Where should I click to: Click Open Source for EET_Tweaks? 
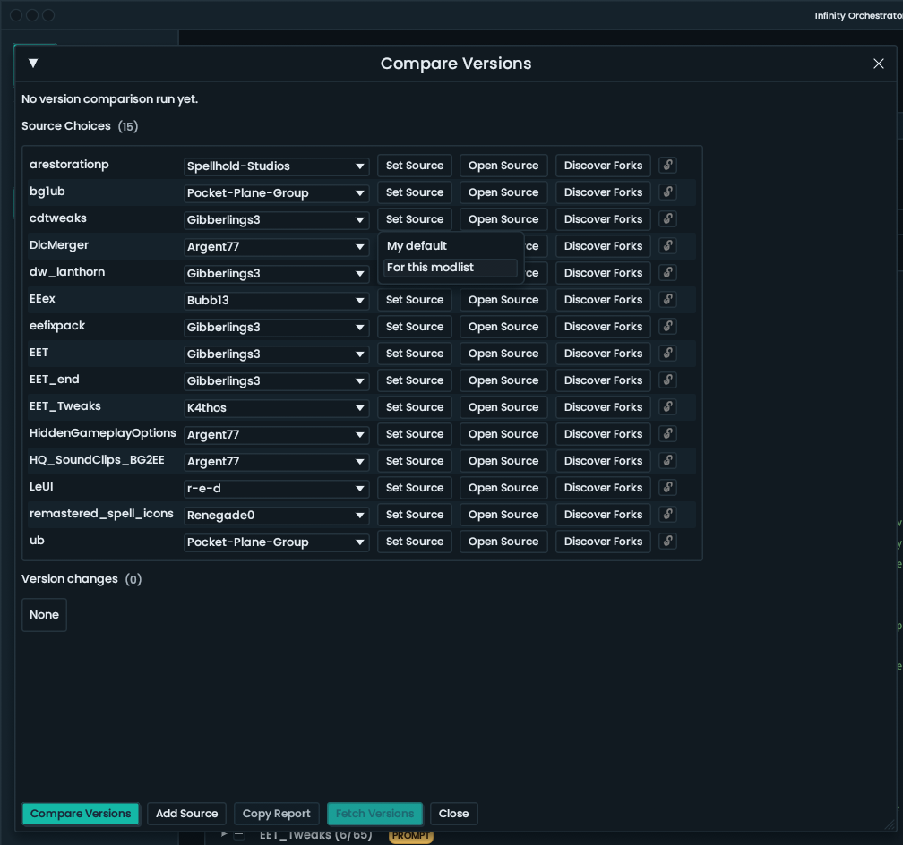(503, 407)
